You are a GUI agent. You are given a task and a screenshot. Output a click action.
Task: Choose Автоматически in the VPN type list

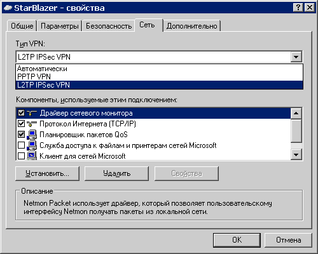[x=159, y=69]
